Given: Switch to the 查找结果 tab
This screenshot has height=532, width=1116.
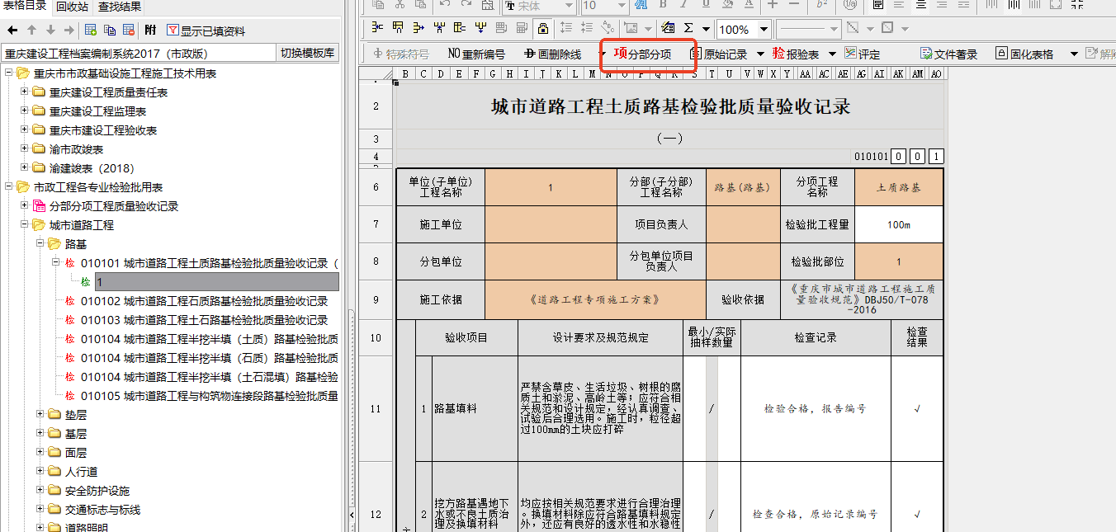Looking at the screenshot, I should coord(119,7).
